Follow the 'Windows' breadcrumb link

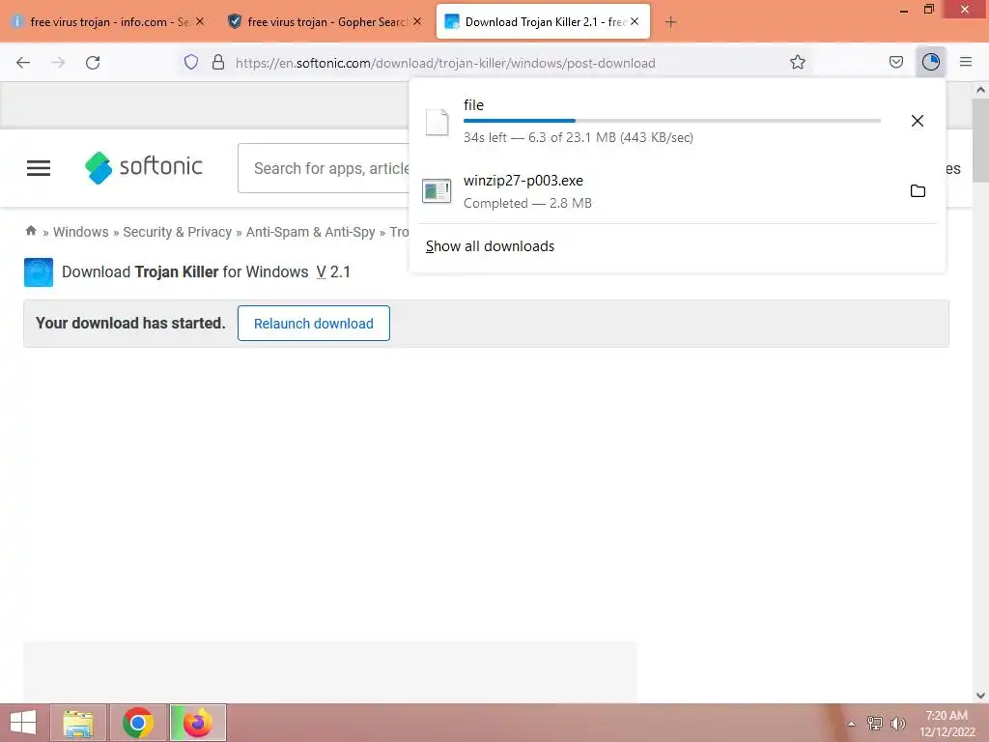pos(81,232)
